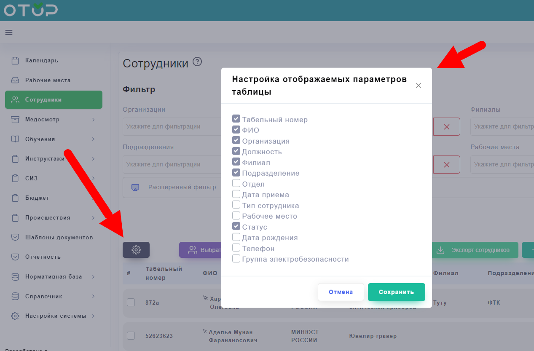This screenshot has height=351, width=534.
Task: Open table settings gear button
Action: tap(136, 250)
